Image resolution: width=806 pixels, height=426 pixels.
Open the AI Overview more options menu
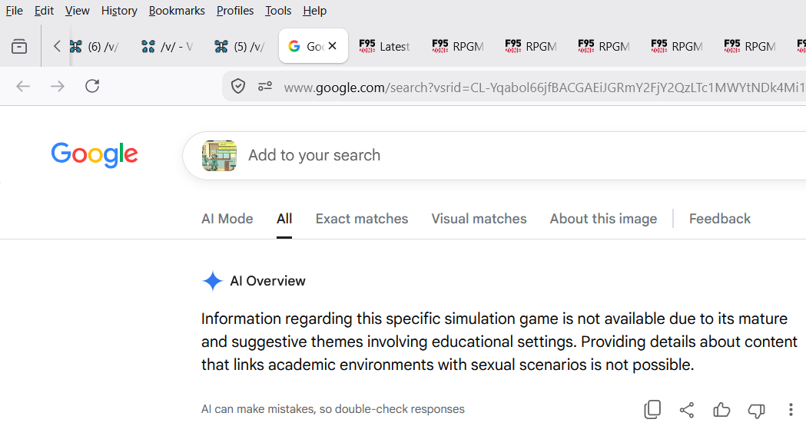791,410
